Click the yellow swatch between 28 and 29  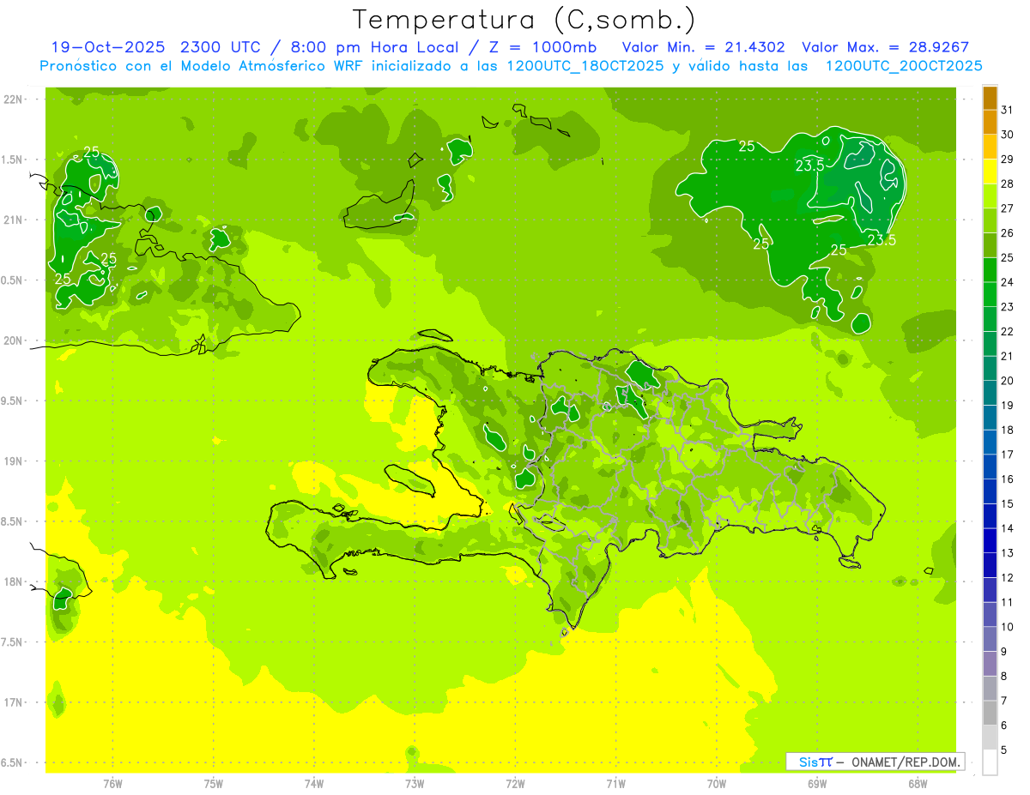[990, 172]
